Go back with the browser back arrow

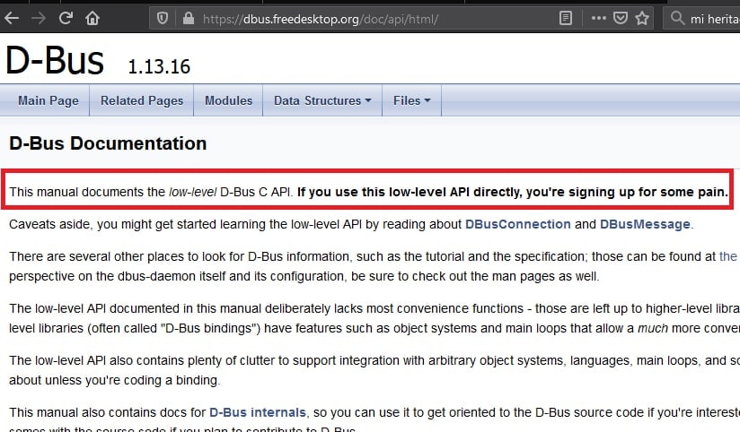click(12, 18)
